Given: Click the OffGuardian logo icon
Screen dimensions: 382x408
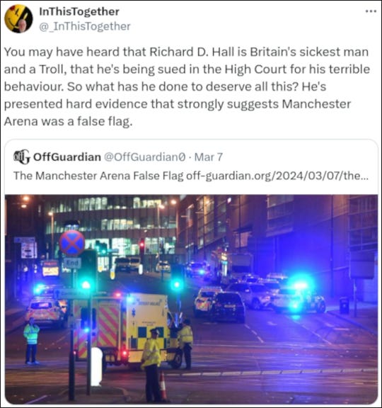Looking at the screenshot, I should (x=21, y=157).
